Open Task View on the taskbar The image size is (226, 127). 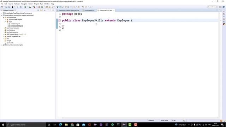[55, 125]
